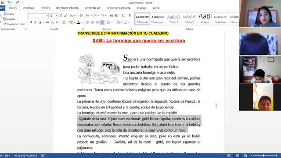This screenshot has height=158, width=281.
Task: Toggle italic (K) formatting
Action: click(x=35, y=22)
